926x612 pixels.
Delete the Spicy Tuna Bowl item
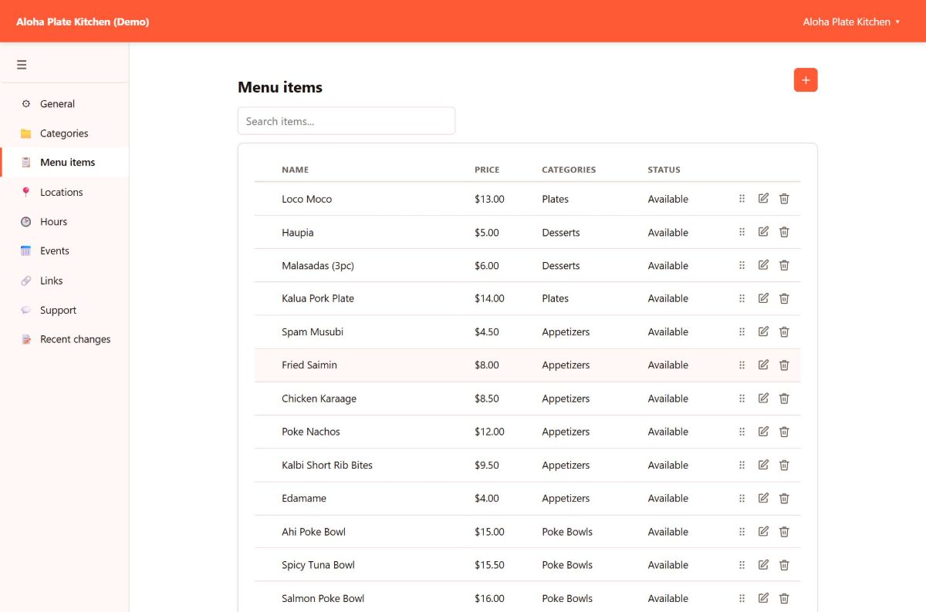784,565
